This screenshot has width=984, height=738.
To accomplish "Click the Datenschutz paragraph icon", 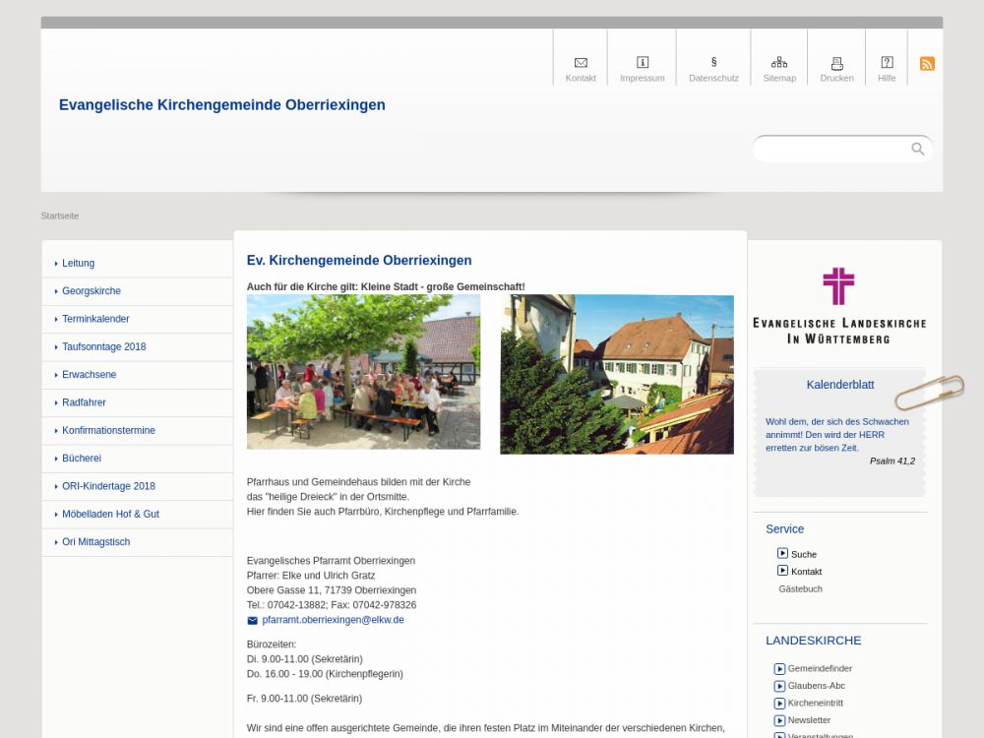I will coord(713,63).
